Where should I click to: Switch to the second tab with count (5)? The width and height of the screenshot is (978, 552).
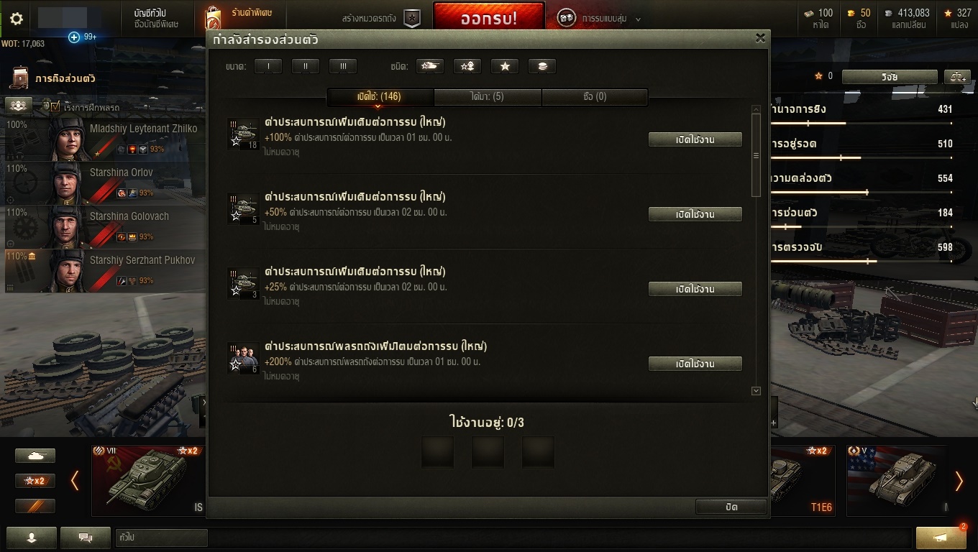[488, 96]
